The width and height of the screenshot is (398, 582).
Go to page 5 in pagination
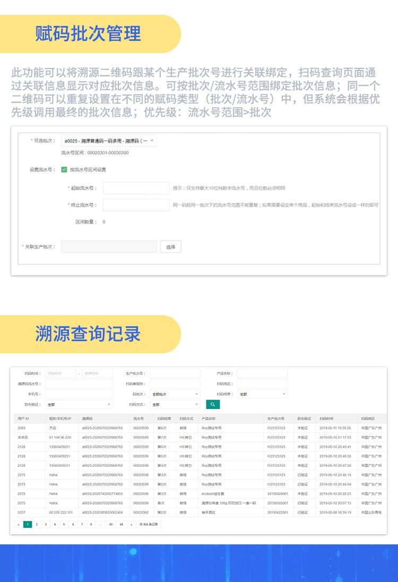click(x=64, y=524)
